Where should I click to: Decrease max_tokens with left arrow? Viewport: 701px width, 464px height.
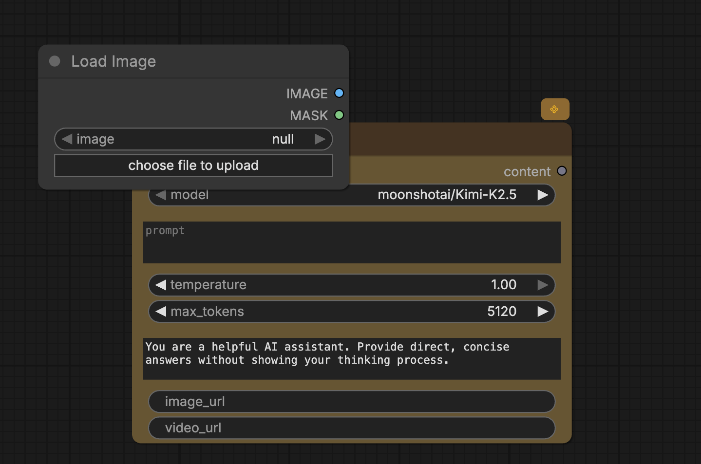161,312
